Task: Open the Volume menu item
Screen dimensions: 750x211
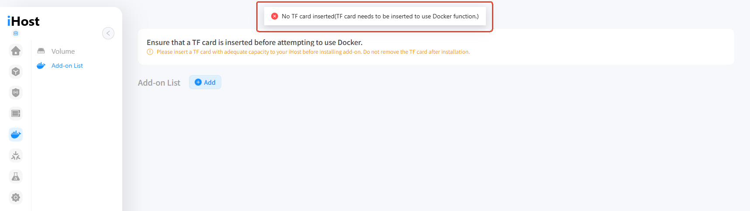Action: coord(63,51)
